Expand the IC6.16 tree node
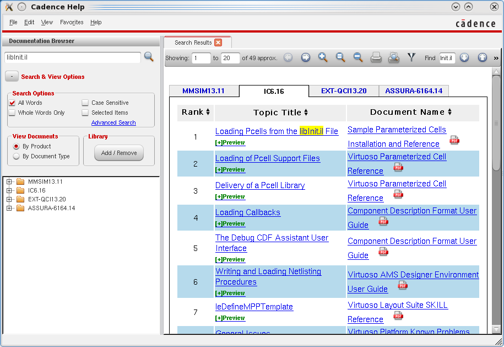 pyautogui.click(x=9, y=190)
